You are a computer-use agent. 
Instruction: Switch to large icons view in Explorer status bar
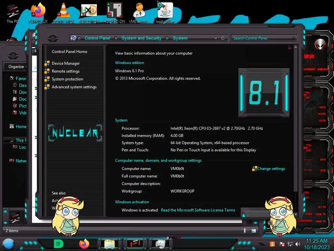(254, 230)
